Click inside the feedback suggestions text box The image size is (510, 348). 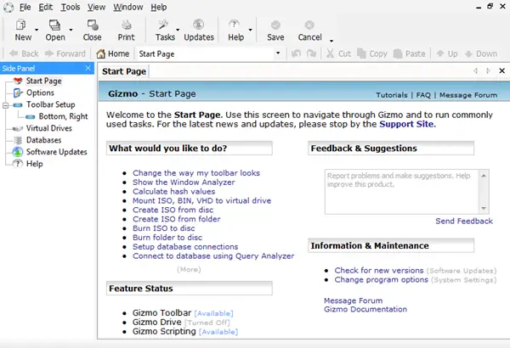point(402,192)
